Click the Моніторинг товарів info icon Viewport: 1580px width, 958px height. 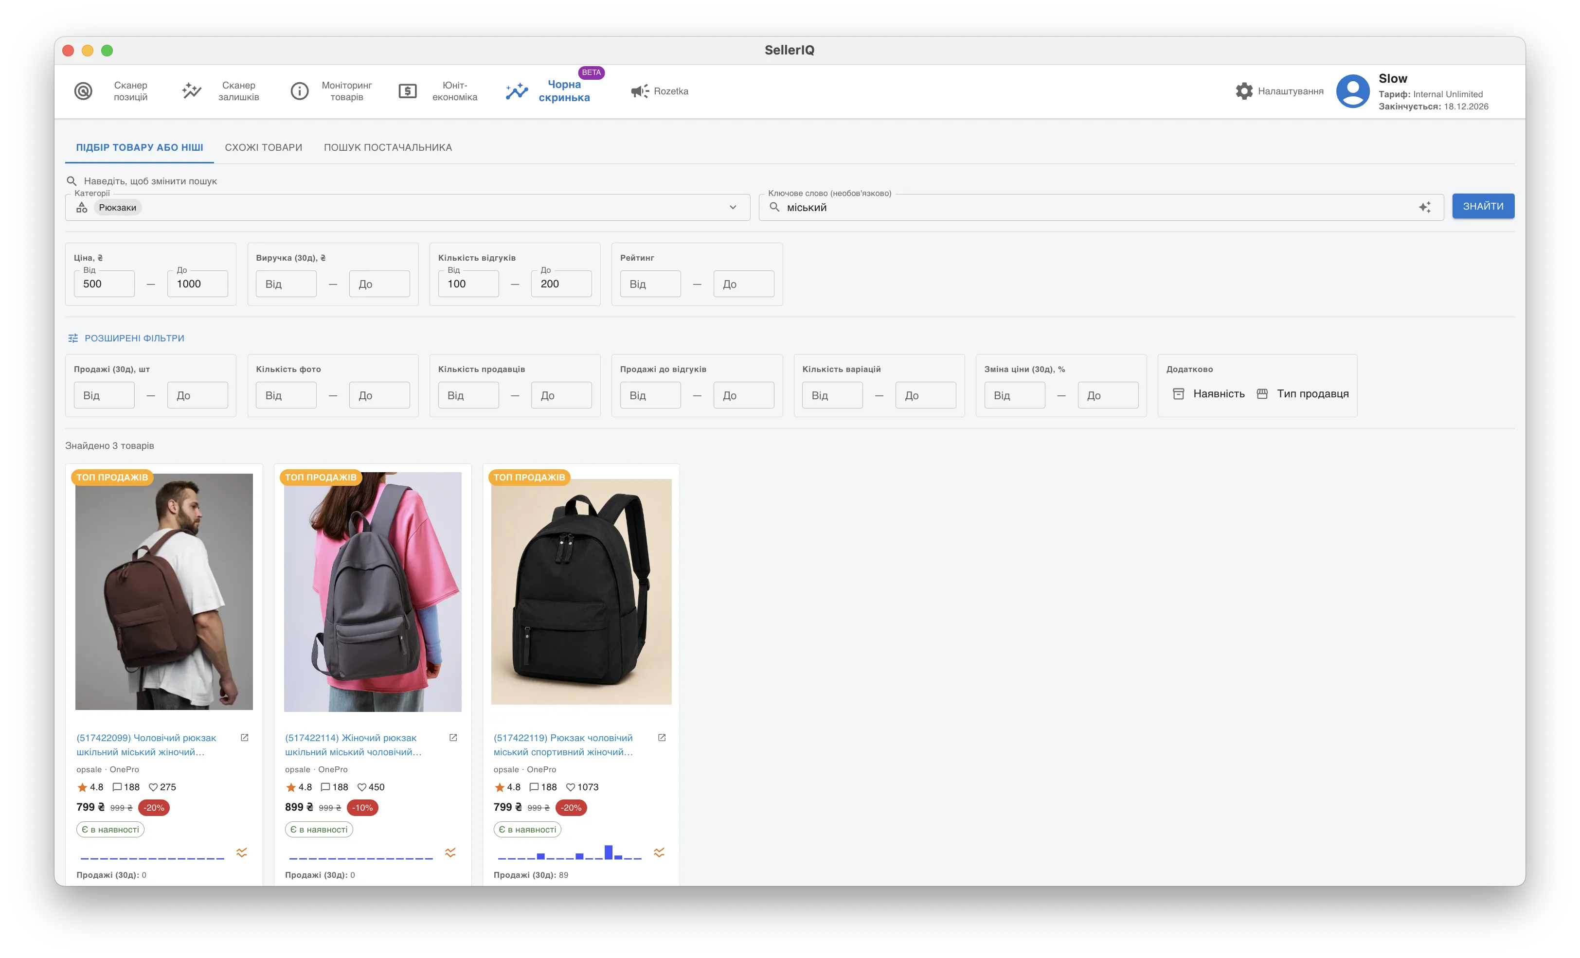[x=300, y=91]
